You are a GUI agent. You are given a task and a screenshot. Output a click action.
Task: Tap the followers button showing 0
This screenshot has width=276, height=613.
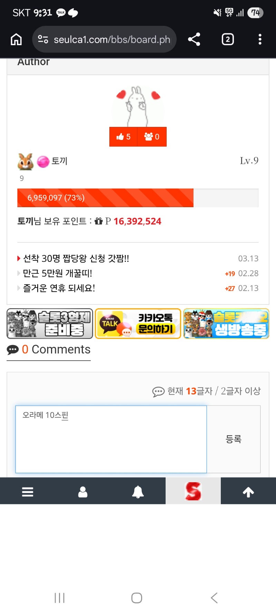[152, 137]
